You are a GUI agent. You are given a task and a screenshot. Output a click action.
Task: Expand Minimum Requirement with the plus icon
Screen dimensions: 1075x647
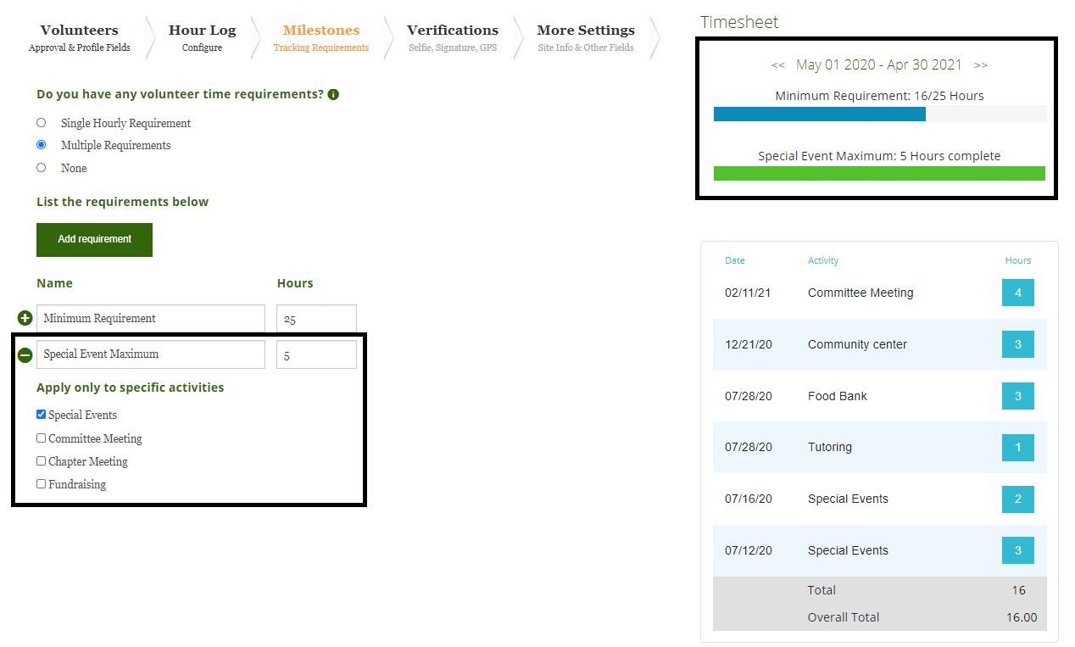tap(25, 319)
